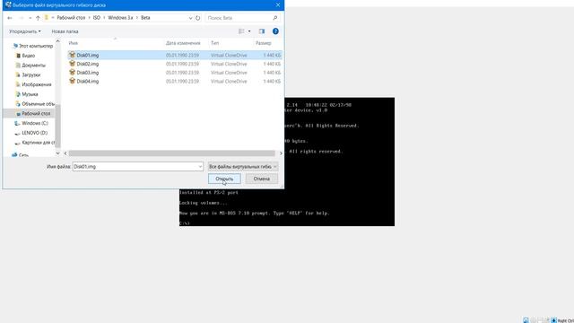Open the 'Объемные объекты' sidebar item
This screenshot has height=323, width=574.
(38, 104)
